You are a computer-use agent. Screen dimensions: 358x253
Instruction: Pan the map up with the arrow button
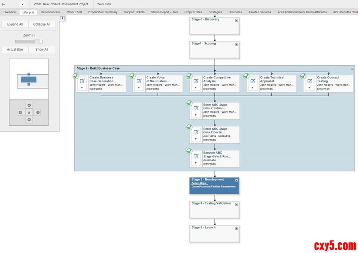[29, 105]
